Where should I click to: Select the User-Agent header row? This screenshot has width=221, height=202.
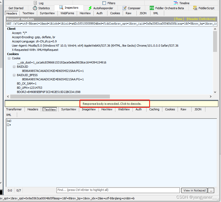(95, 46)
